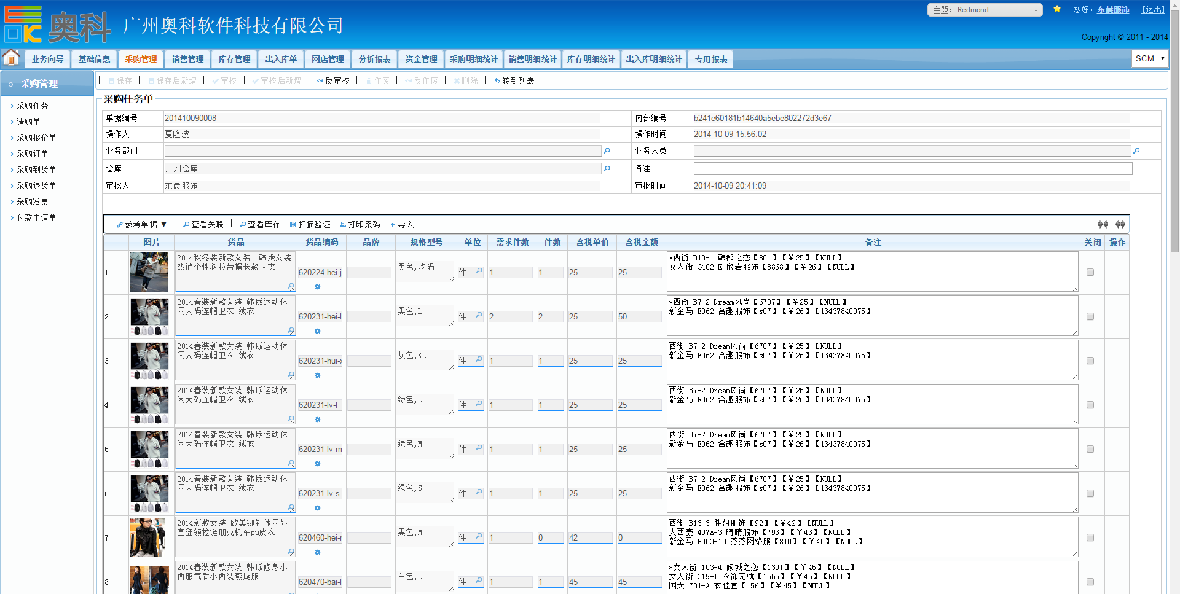The image size is (1180, 594).
Task: Click the 打印条码 print toolbar button
Action: point(360,224)
